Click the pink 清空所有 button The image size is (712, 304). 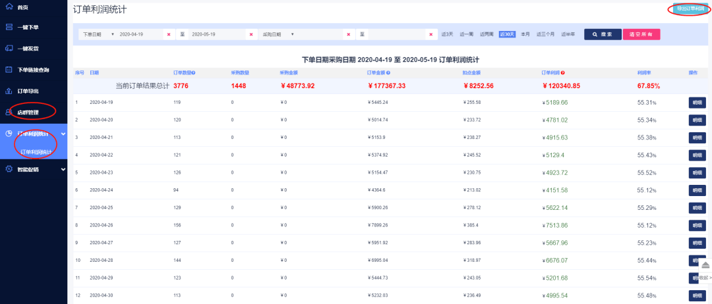641,34
